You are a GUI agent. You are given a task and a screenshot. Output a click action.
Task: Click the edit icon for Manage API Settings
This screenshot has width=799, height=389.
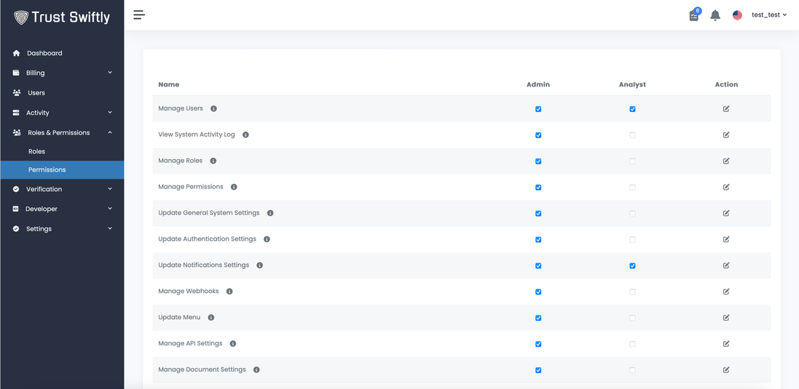(x=726, y=344)
